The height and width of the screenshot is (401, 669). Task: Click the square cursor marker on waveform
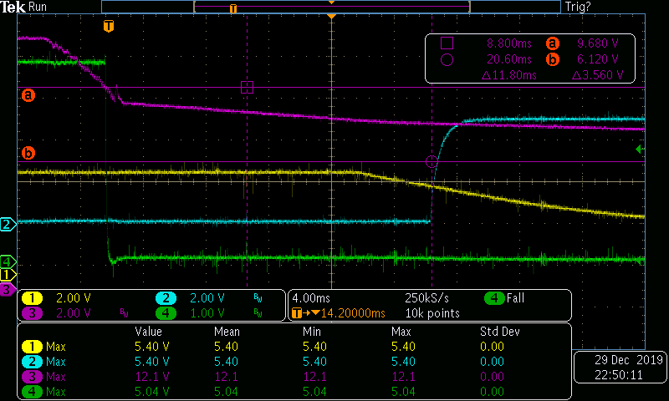click(x=247, y=88)
